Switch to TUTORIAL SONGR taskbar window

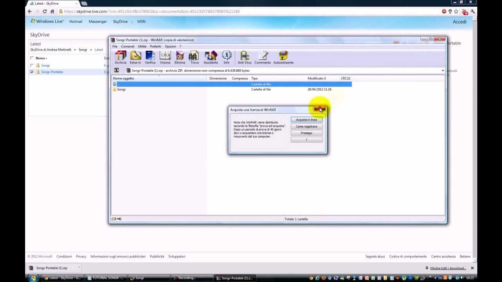[105, 278]
